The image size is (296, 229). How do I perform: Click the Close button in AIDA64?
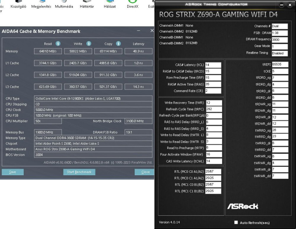(144, 172)
